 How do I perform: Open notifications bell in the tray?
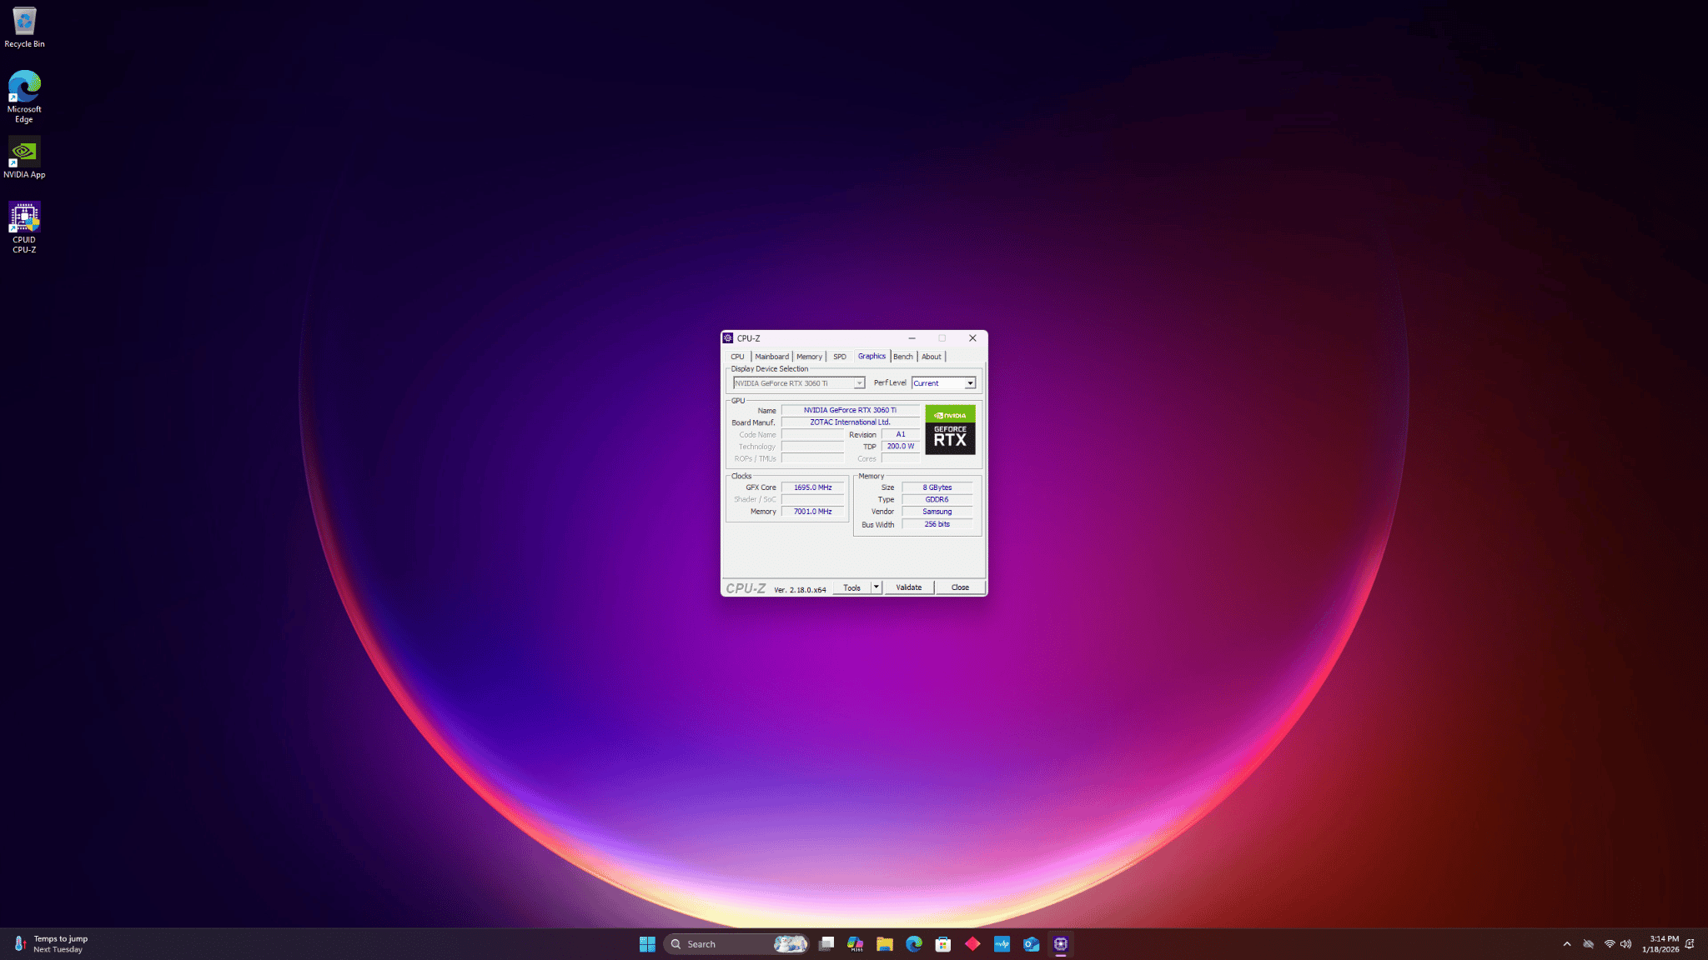[x=1690, y=944]
